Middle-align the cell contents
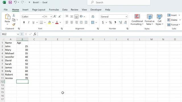 72,16
